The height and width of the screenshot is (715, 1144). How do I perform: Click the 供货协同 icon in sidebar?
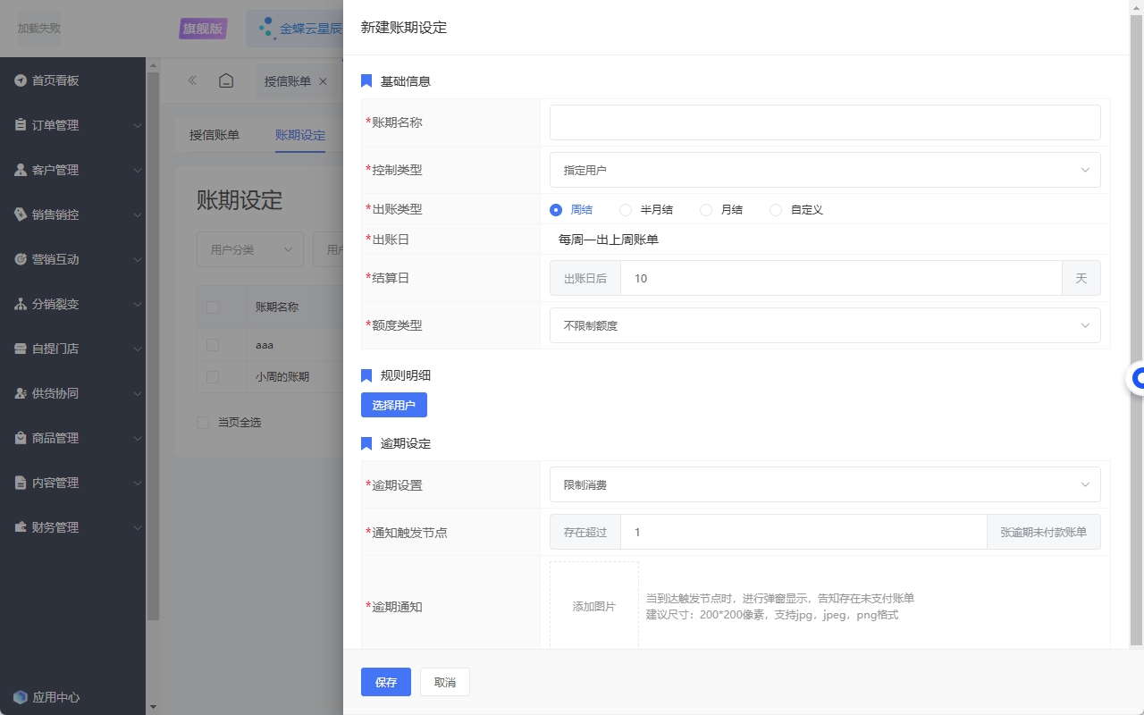[21, 393]
